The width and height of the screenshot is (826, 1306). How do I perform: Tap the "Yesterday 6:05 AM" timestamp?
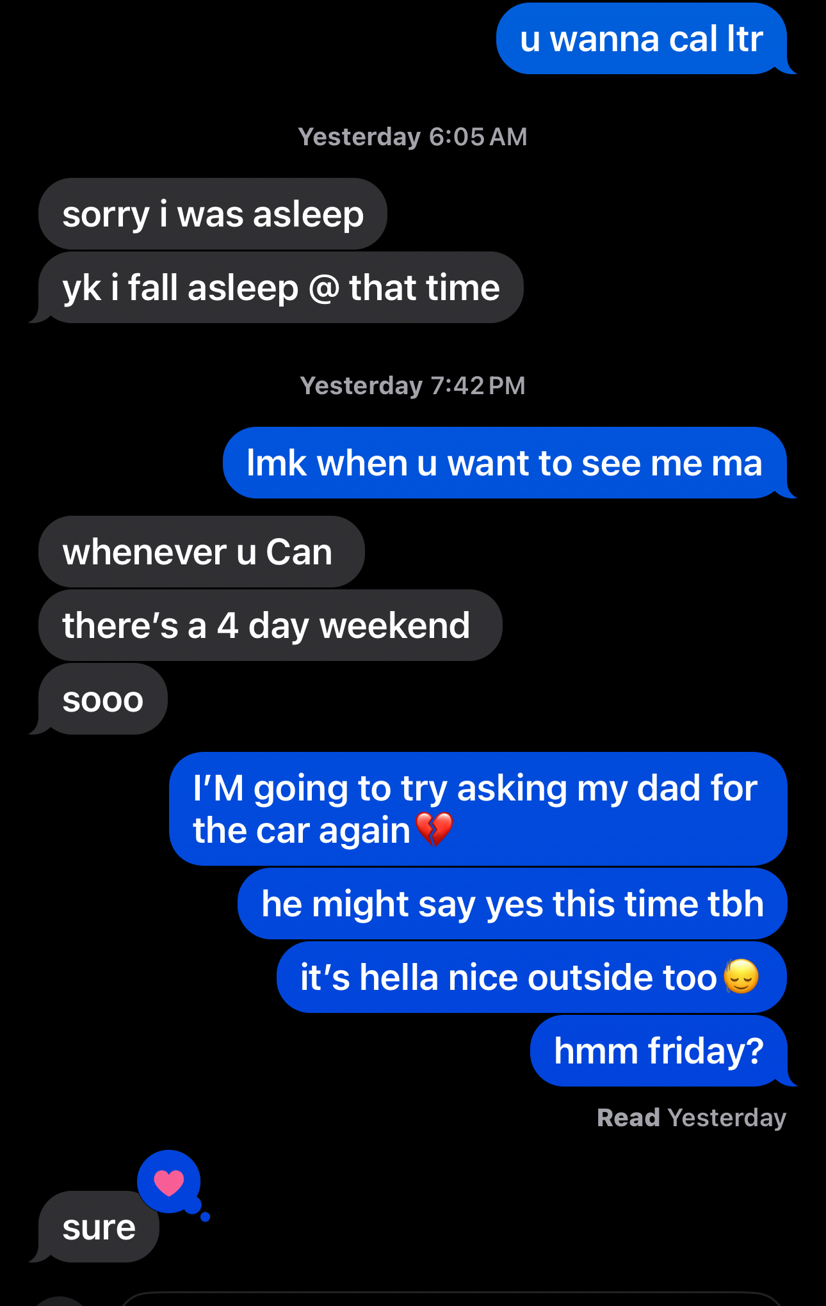(x=412, y=137)
